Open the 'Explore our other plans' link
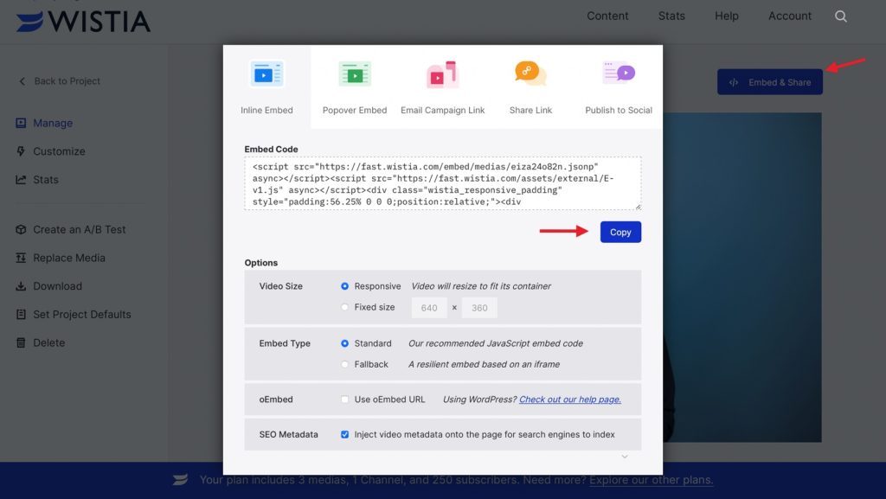Screen dimensions: 886x499 [651, 480]
